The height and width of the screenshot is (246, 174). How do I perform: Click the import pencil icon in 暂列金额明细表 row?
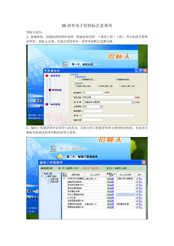pyautogui.click(x=137, y=188)
